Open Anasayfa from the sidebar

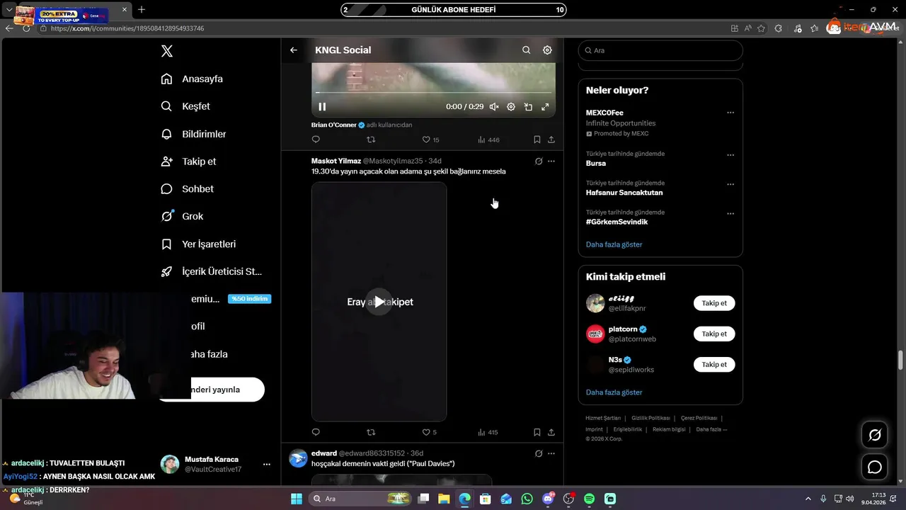pos(192,79)
